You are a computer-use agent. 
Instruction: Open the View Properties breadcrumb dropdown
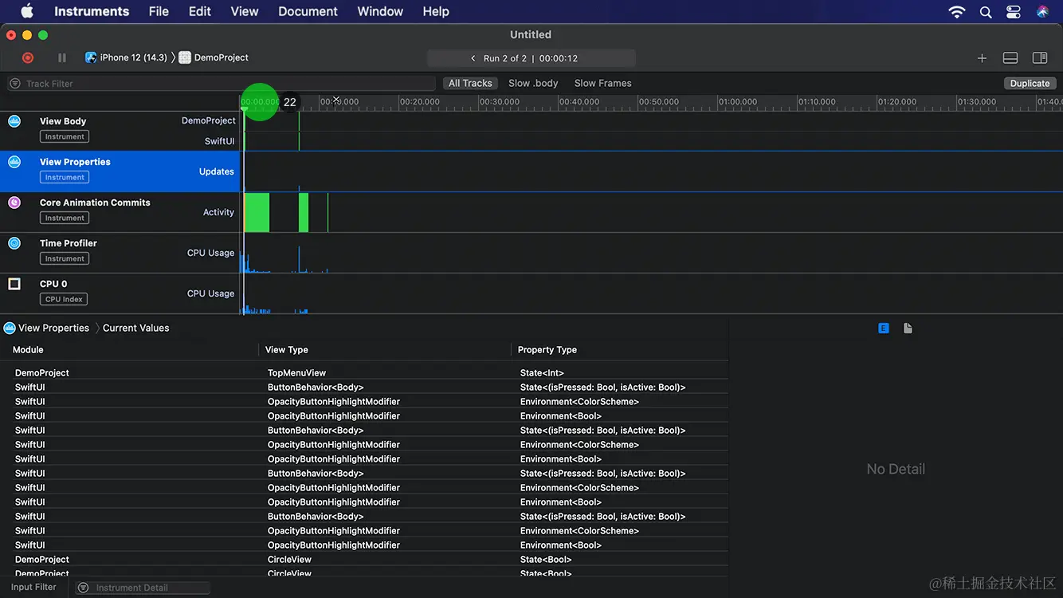(53, 328)
